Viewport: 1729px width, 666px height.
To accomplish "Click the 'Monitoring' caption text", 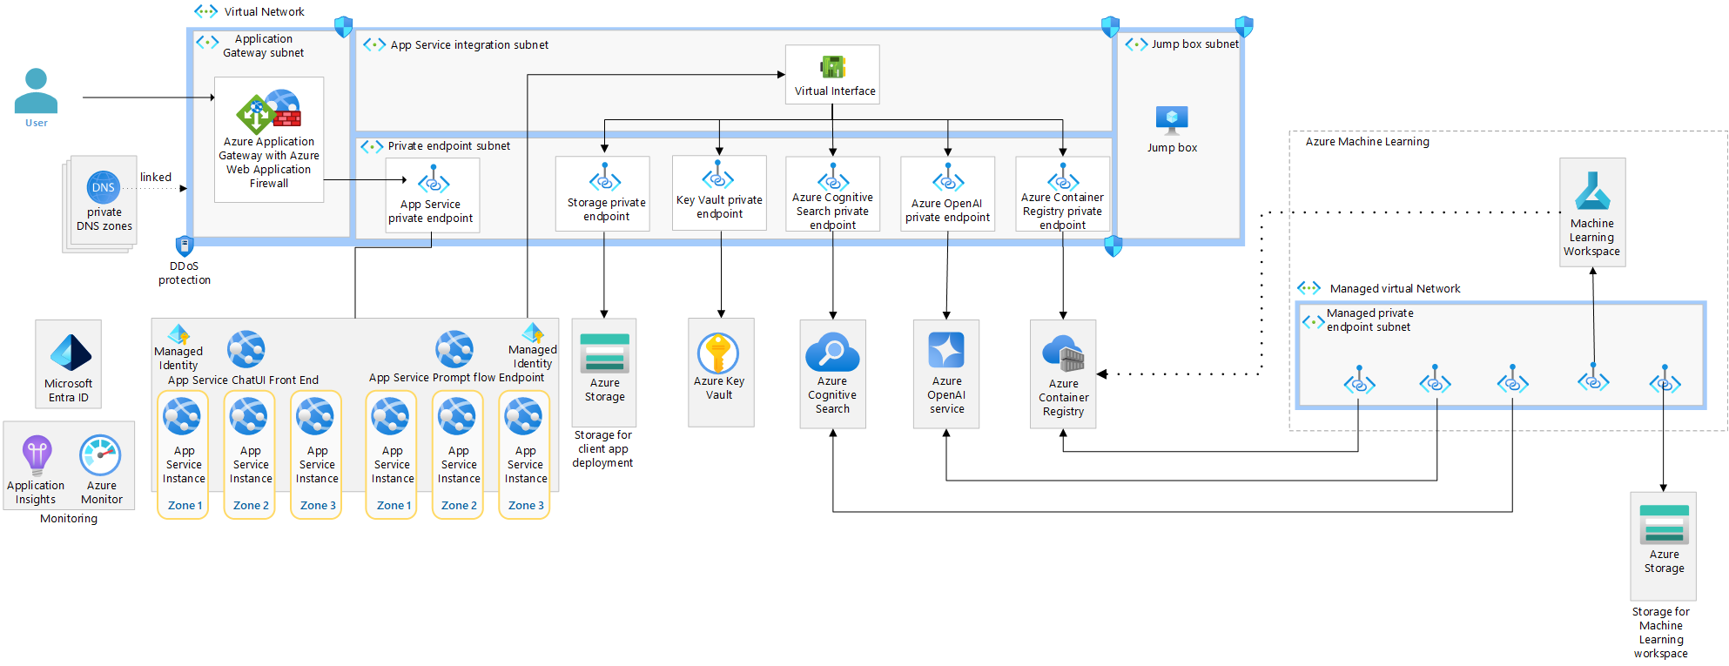I will tap(69, 518).
